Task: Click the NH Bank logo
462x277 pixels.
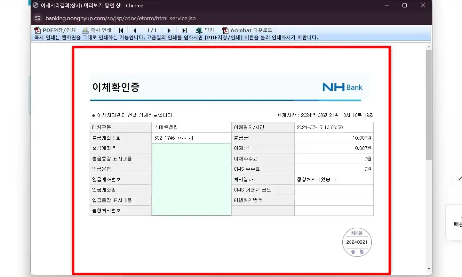Action: point(342,87)
